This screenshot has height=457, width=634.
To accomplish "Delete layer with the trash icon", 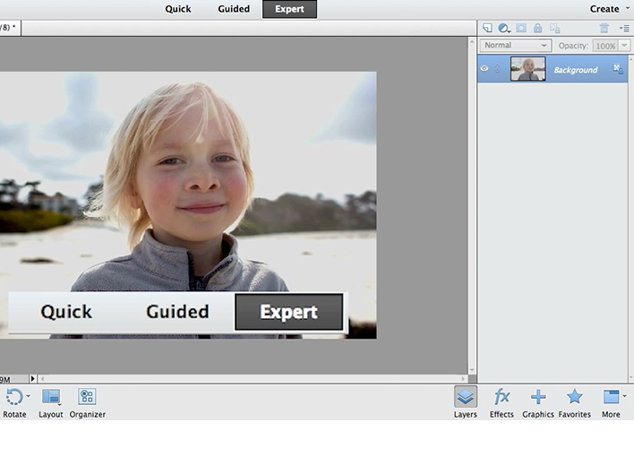I will tap(604, 28).
